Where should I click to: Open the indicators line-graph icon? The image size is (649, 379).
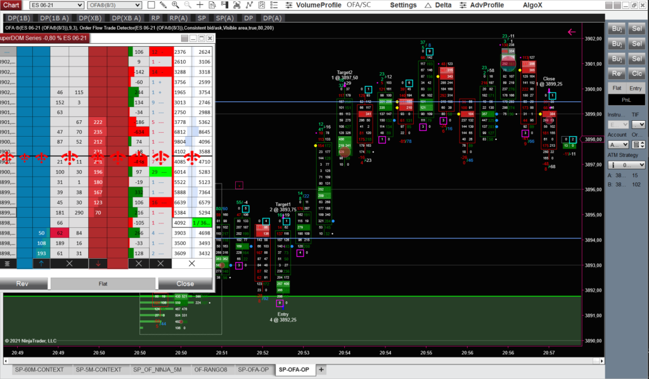pyautogui.click(x=249, y=5)
